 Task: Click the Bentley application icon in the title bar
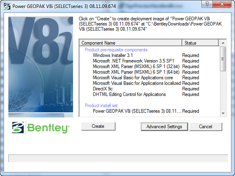point(7,6)
